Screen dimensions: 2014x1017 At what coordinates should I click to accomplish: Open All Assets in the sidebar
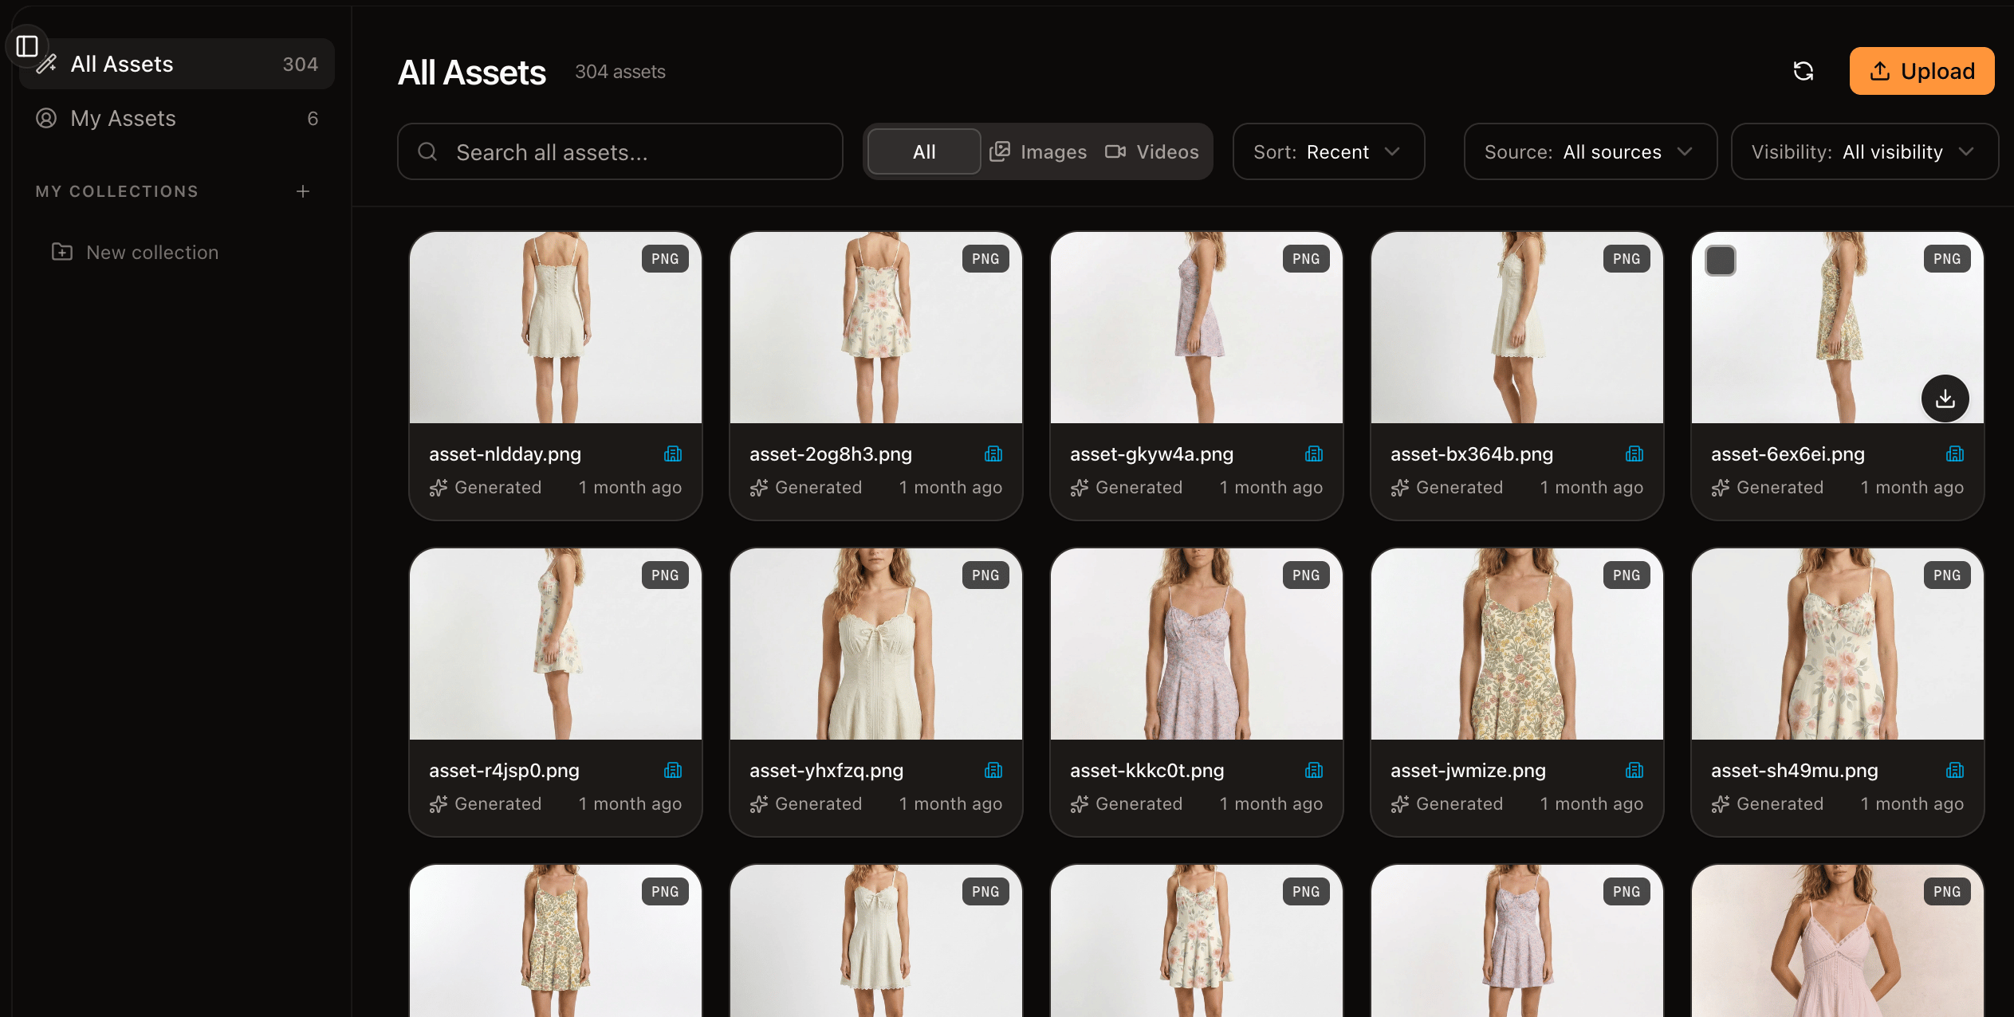pos(177,64)
